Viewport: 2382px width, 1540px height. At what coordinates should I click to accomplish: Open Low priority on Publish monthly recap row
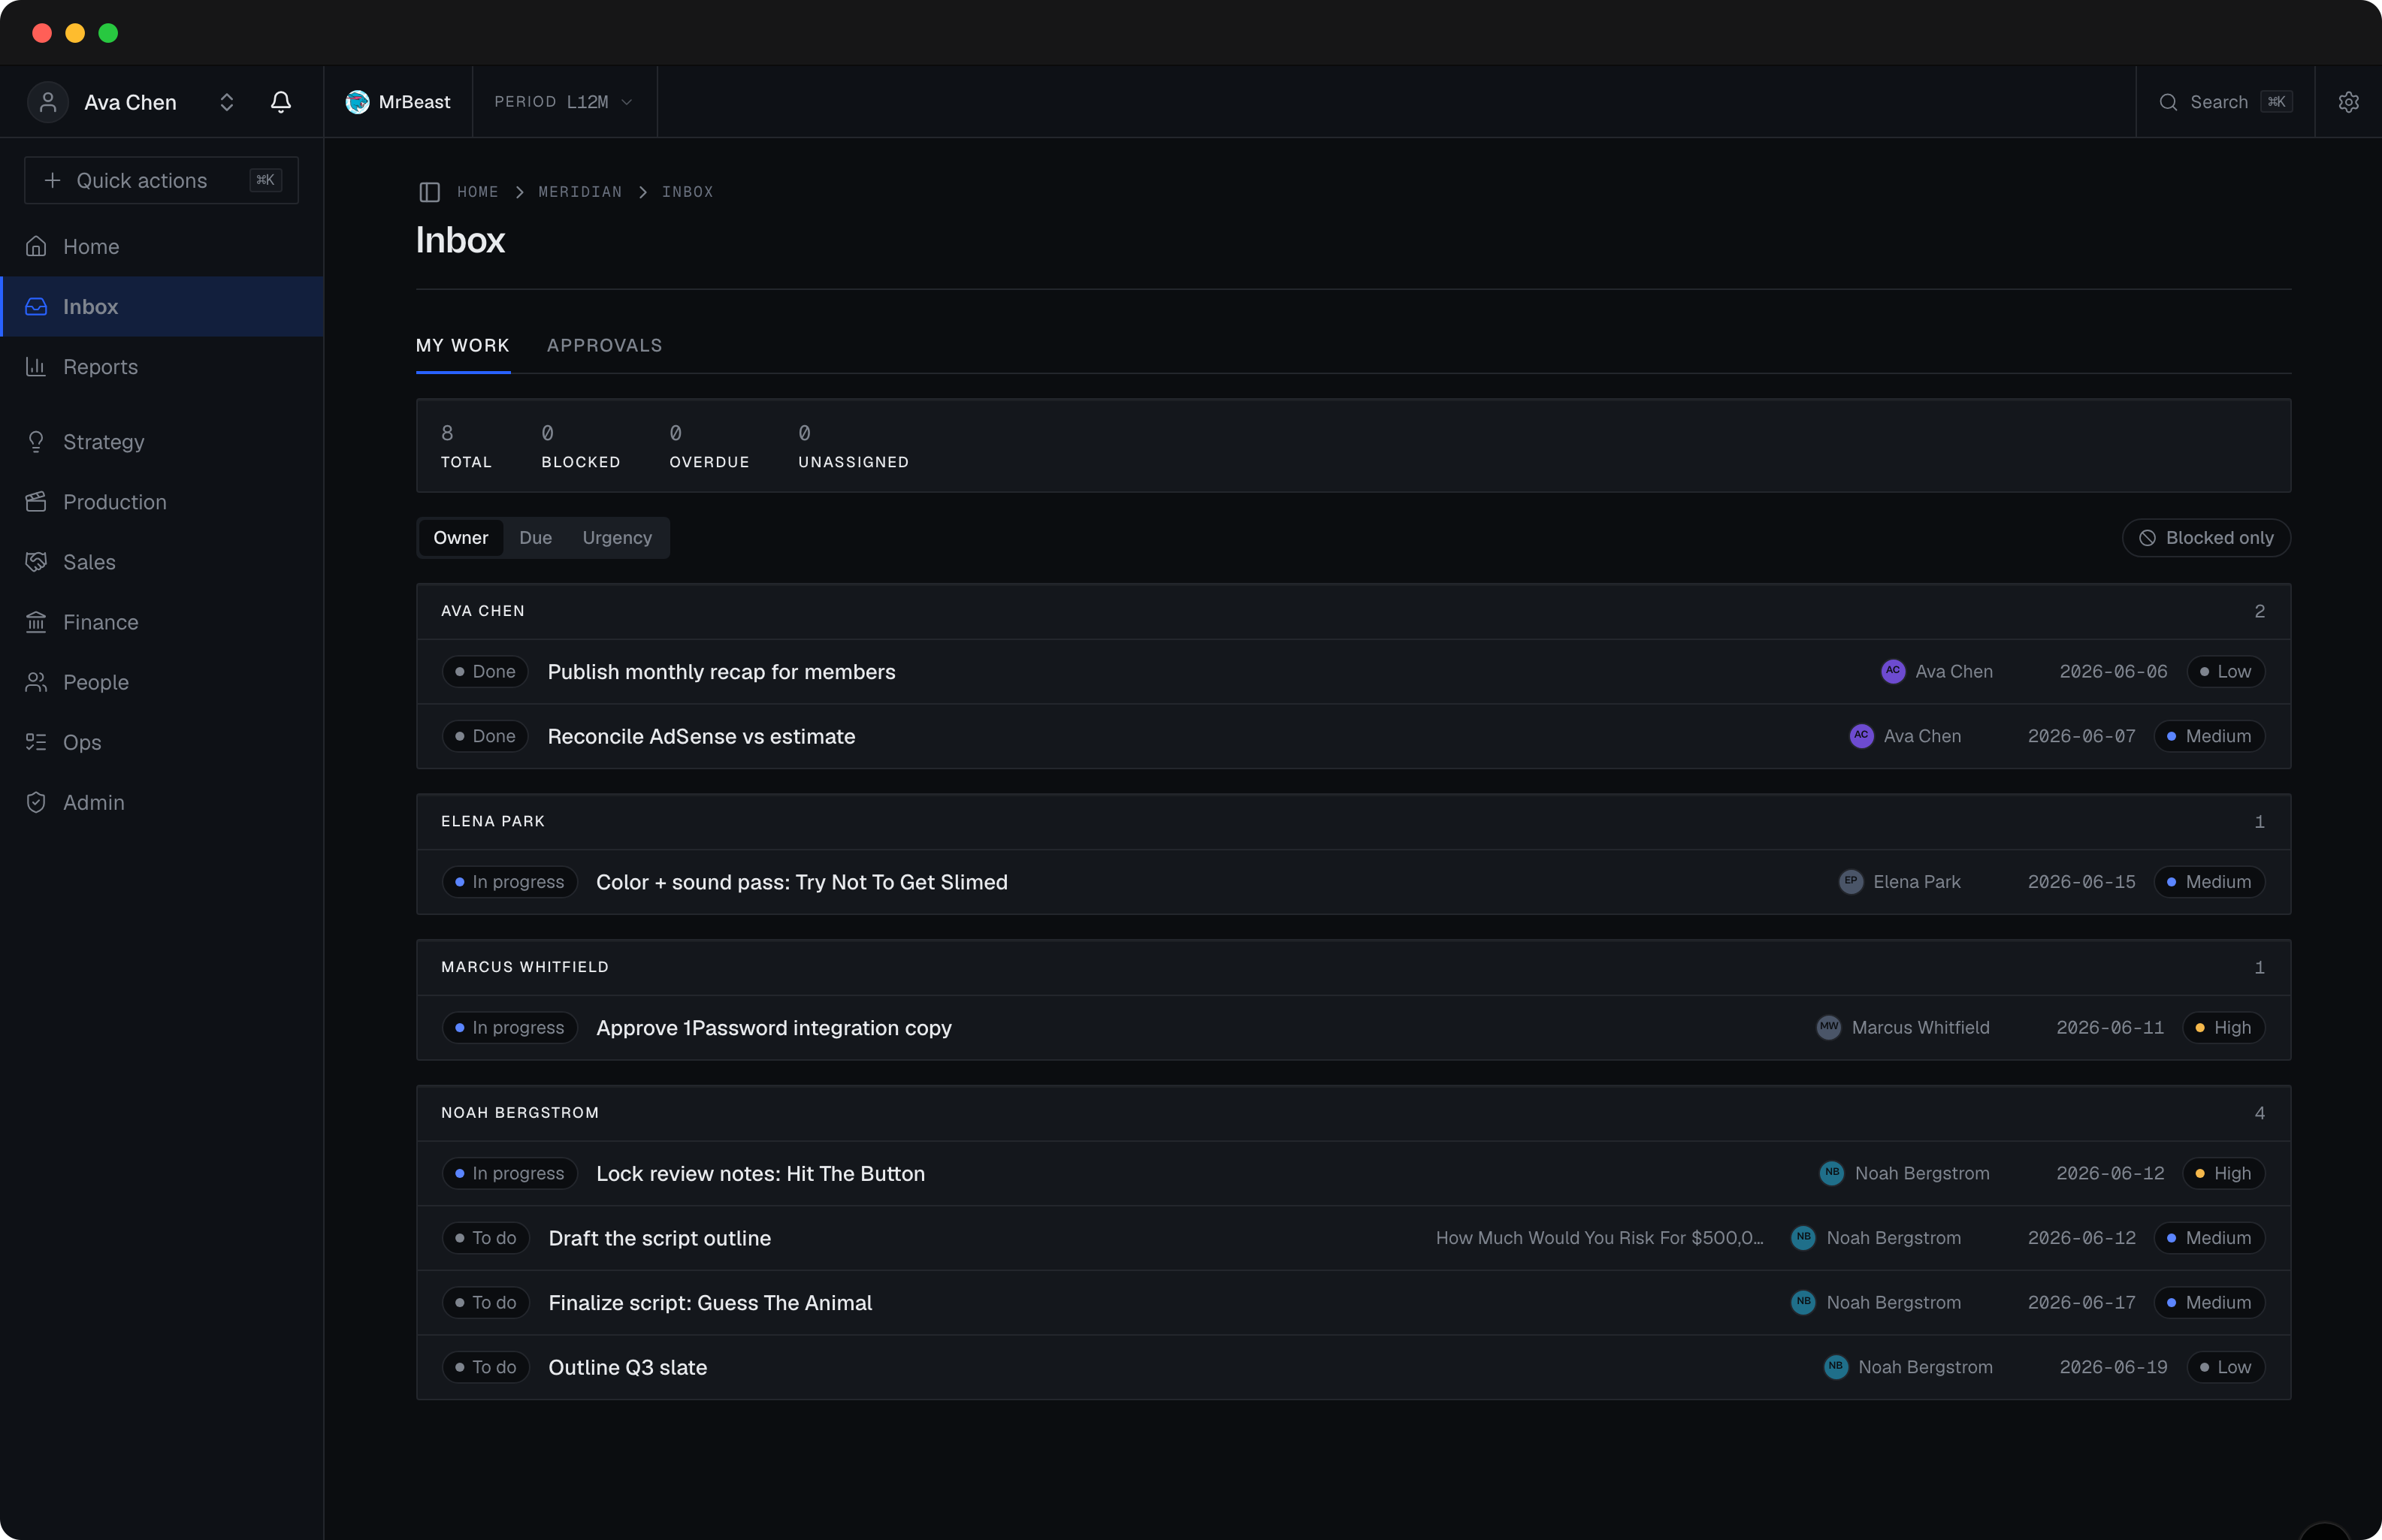coord(2225,672)
